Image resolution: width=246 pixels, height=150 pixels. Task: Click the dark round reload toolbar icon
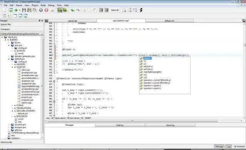point(41,10)
